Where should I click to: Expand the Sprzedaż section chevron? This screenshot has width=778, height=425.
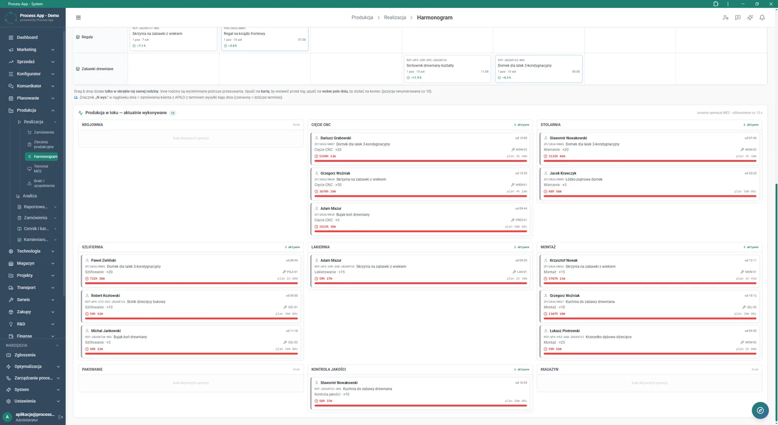click(53, 62)
